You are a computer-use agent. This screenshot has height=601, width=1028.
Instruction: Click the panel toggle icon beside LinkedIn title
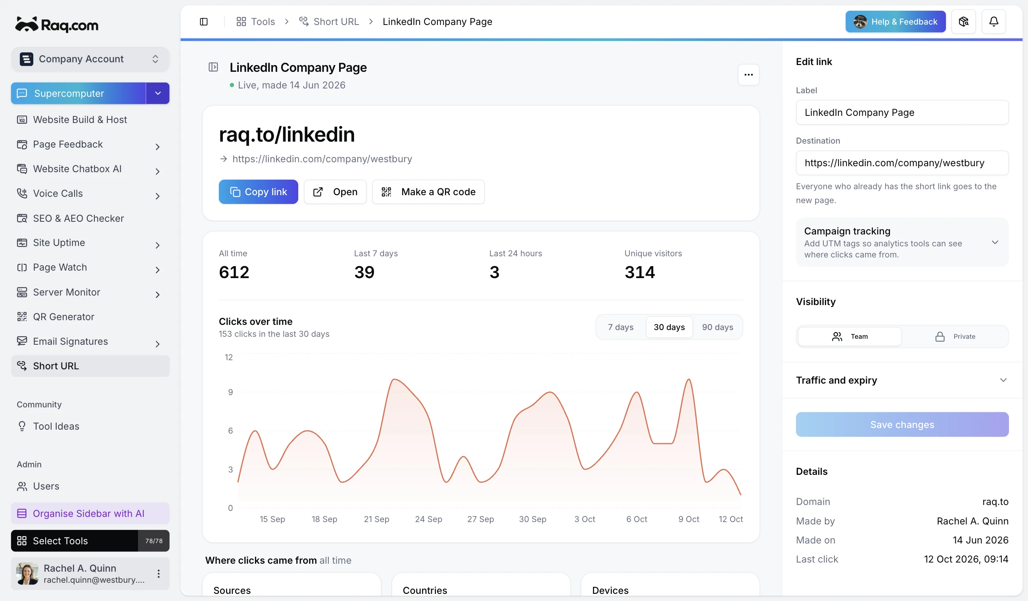(x=213, y=67)
